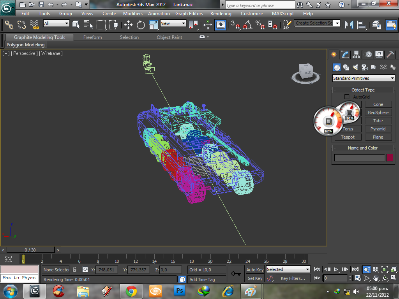Open the object color swatch

(x=390, y=158)
